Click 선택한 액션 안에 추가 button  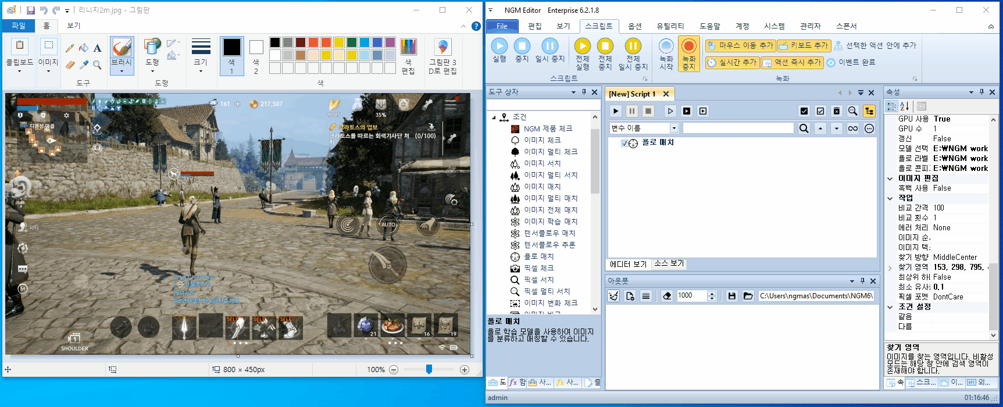pos(875,45)
